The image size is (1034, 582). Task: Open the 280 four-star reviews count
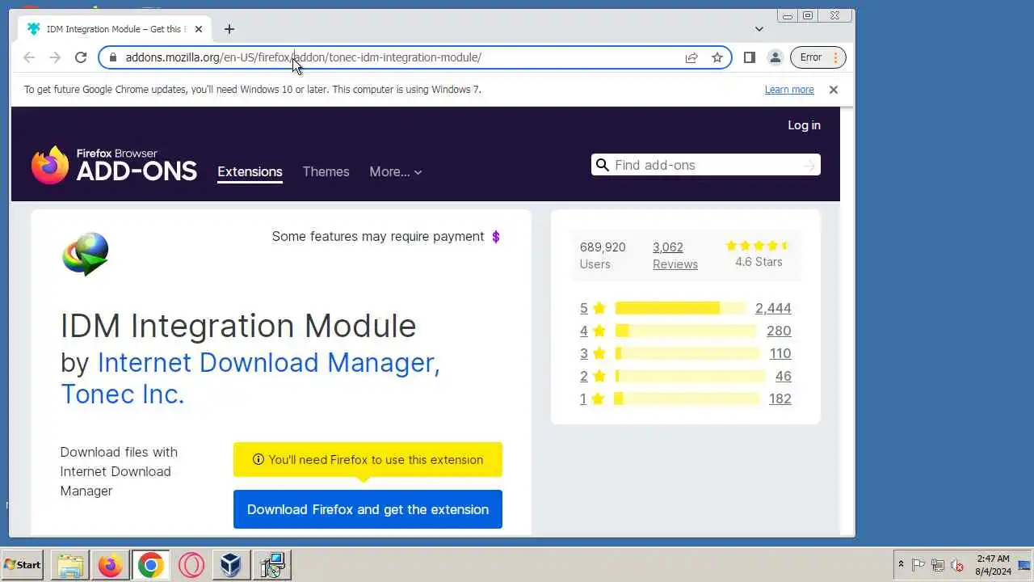tap(779, 331)
